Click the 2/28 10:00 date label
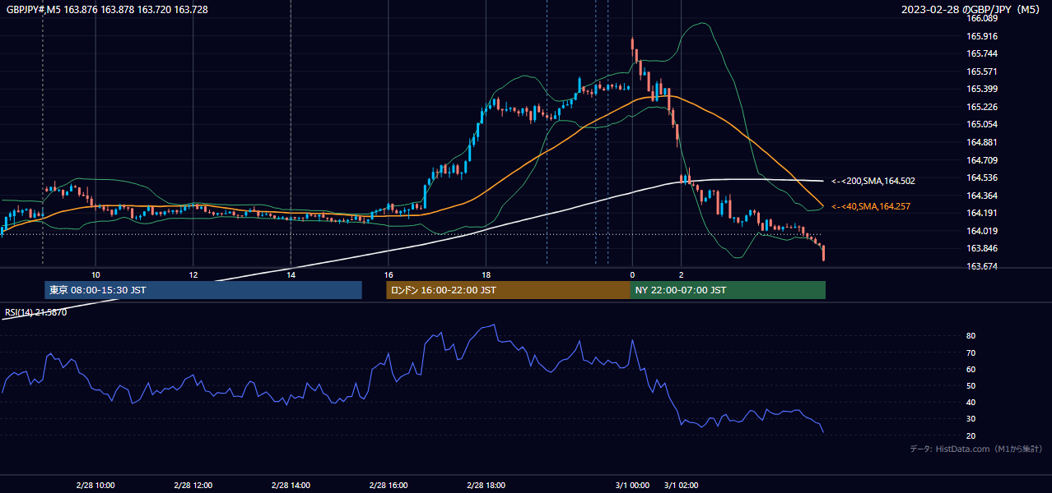The image size is (1052, 493). click(95, 486)
